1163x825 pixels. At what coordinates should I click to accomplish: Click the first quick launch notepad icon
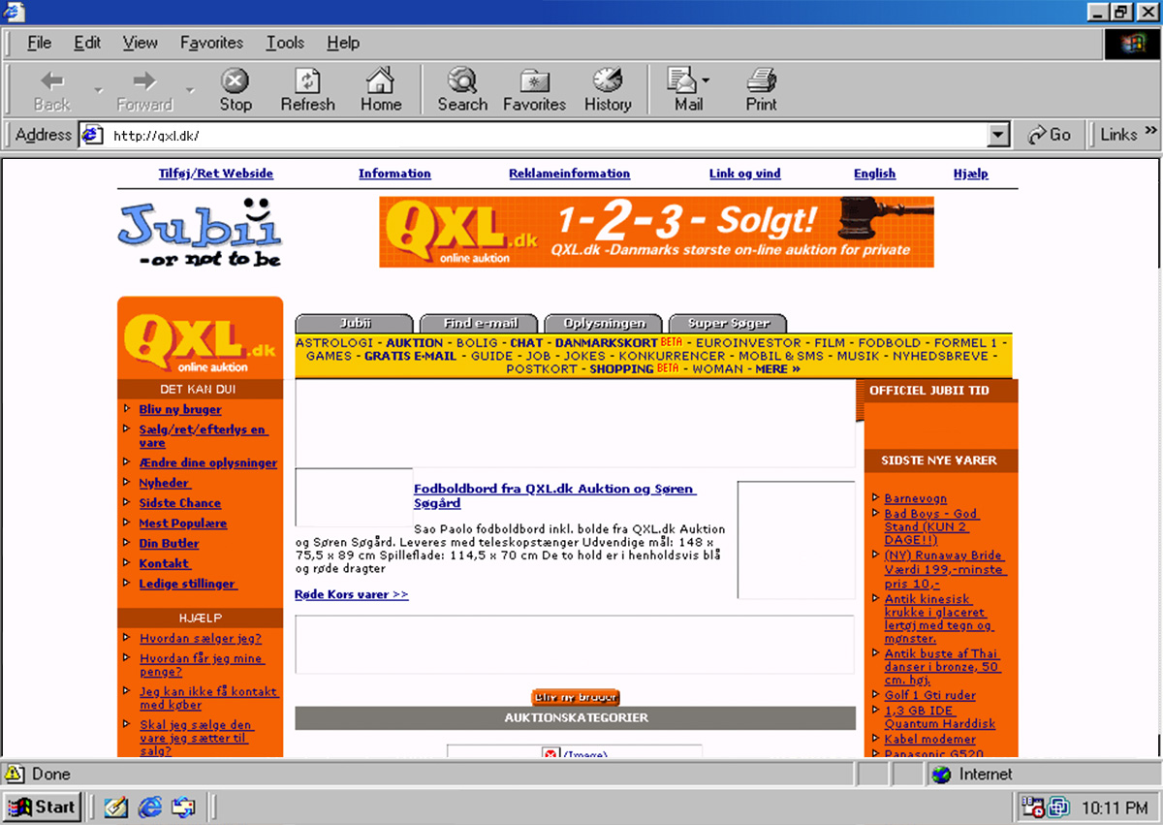(116, 807)
